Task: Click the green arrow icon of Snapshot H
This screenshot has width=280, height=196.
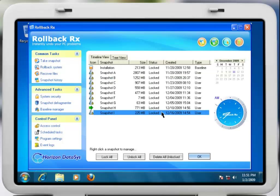Action: point(91,108)
